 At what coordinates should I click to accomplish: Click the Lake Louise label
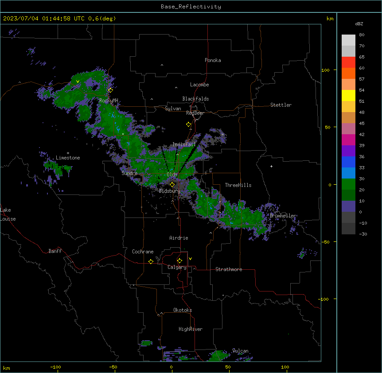pos(8,214)
